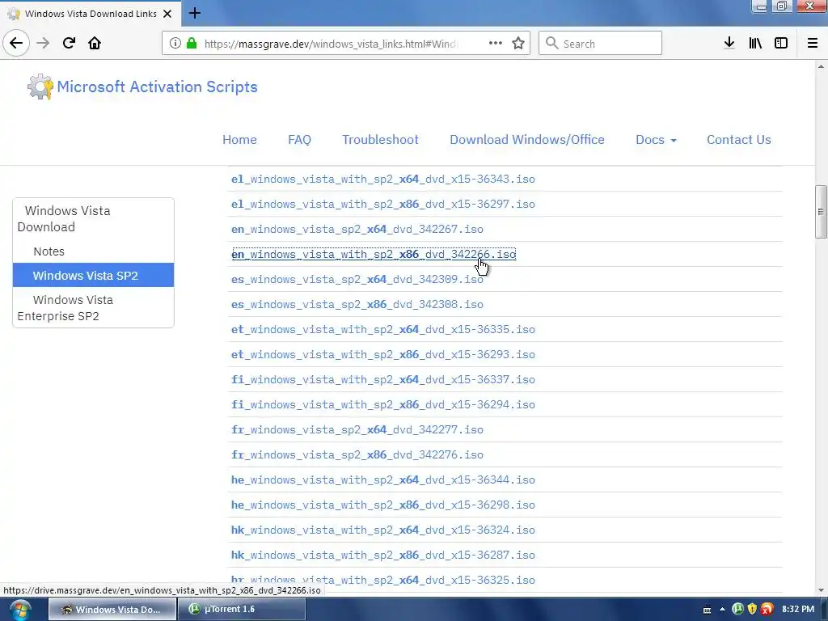Open the Troubleshoot nav item
This screenshot has height=621, width=828.
tap(380, 139)
